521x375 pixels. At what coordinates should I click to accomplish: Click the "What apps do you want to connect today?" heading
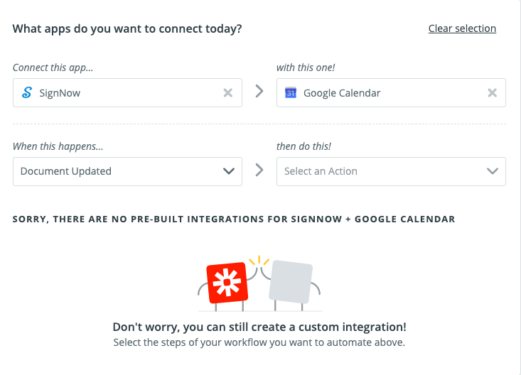click(127, 29)
